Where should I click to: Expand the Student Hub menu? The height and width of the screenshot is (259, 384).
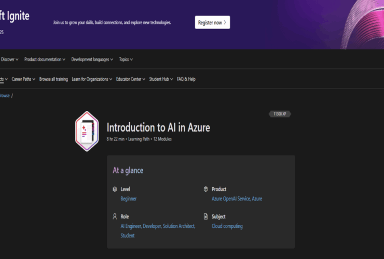coord(161,79)
